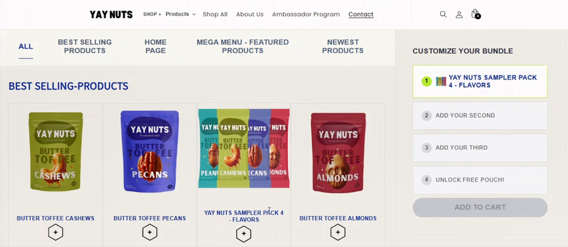Select the Add Your Second bundle slot

coord(480,116)
